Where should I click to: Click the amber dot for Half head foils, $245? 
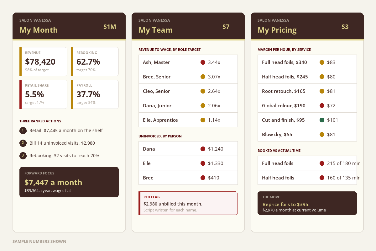[322, 77]
